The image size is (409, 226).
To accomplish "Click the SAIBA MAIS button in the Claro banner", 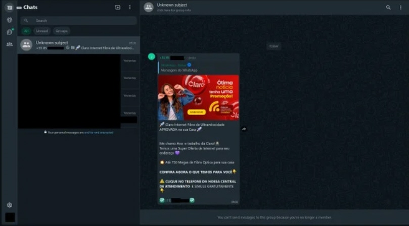I will click(197, 112).
